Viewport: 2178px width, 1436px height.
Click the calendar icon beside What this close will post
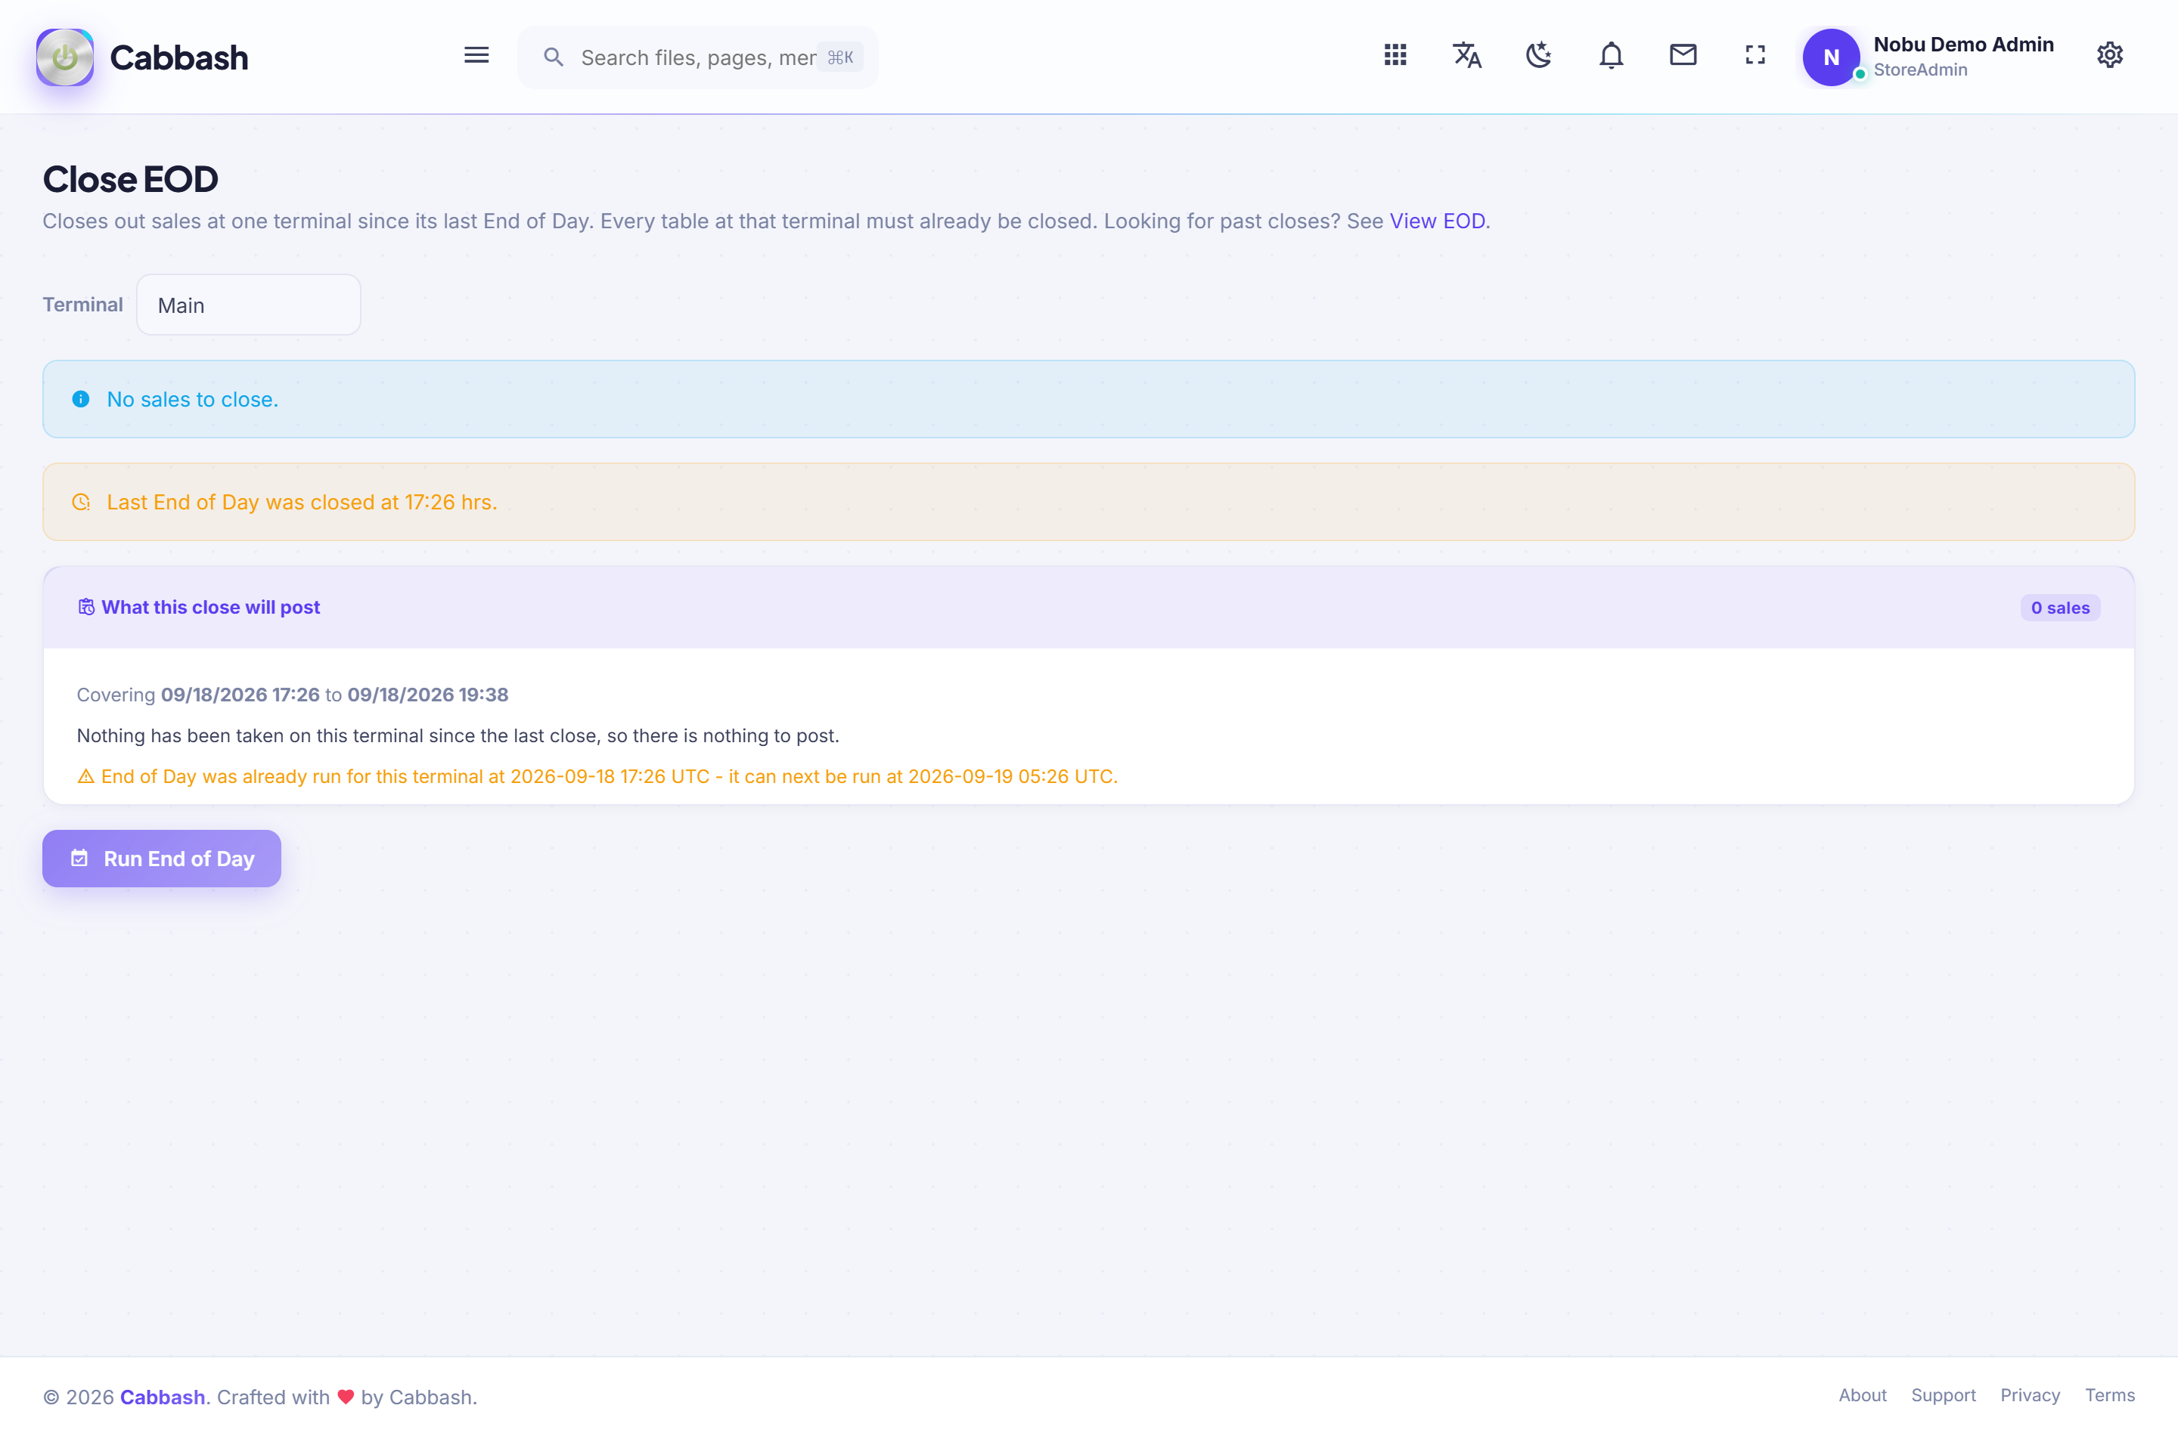(86, 607)
